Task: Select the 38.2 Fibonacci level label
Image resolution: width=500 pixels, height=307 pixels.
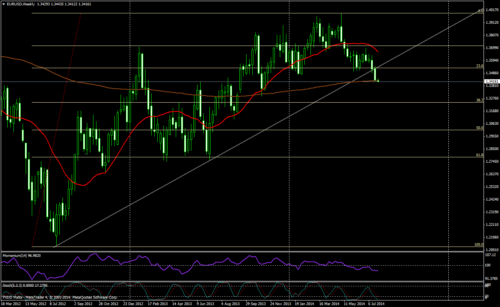Action: (479, 100)
